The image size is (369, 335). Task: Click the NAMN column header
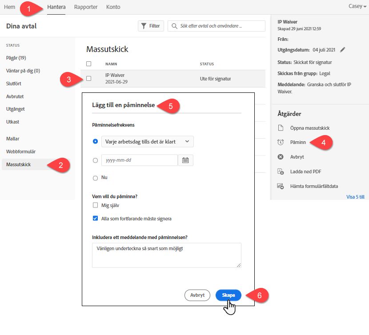coord(111,64)
